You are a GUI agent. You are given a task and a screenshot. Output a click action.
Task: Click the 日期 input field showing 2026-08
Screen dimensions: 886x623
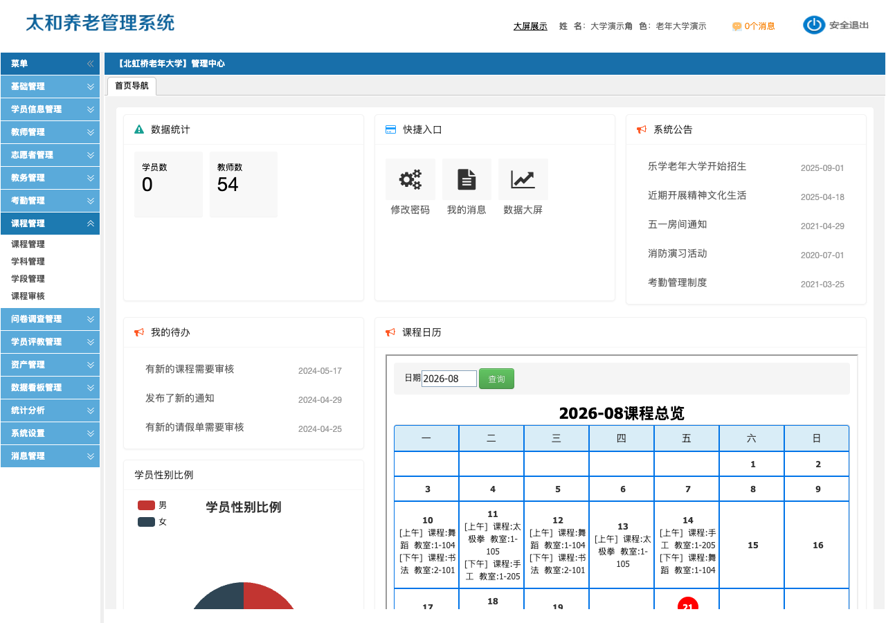click(449, 379)
